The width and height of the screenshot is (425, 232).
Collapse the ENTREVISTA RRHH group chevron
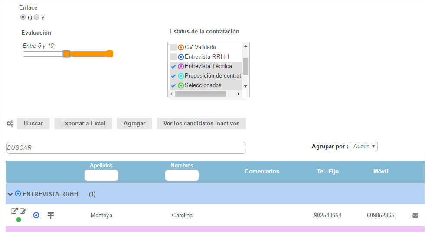(x=10, y=194)
